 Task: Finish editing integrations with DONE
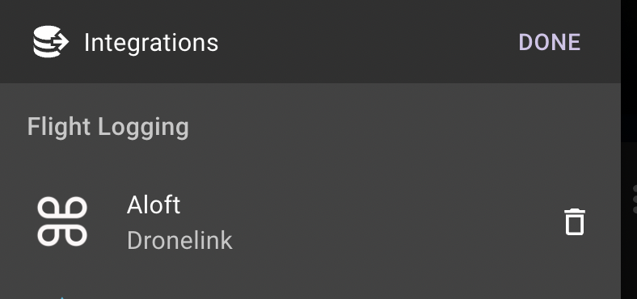[549, 42]
